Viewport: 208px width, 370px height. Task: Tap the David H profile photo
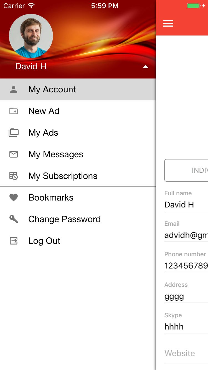click(x=31, y=36)
